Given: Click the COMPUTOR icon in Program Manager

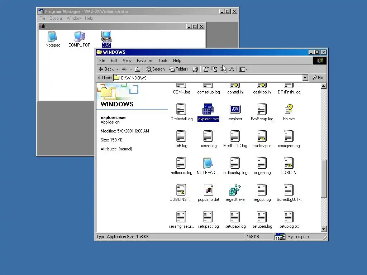Looking at the screenshot, I should 80,37.
